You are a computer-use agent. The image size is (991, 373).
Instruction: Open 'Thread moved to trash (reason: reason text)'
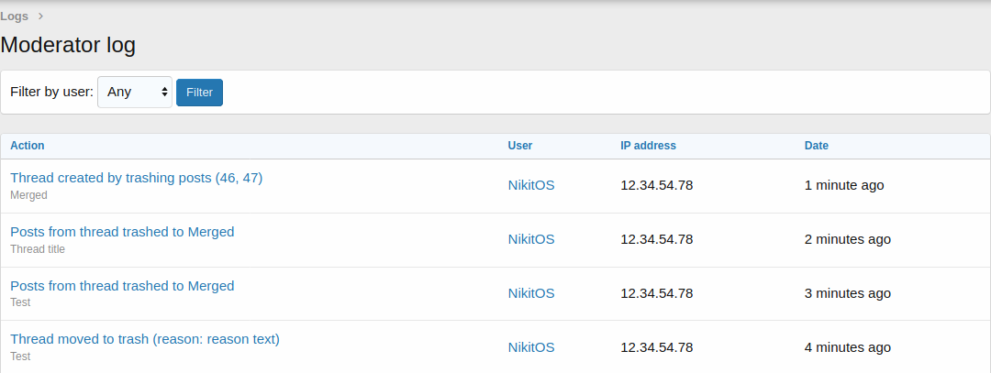tap(145, 339)
